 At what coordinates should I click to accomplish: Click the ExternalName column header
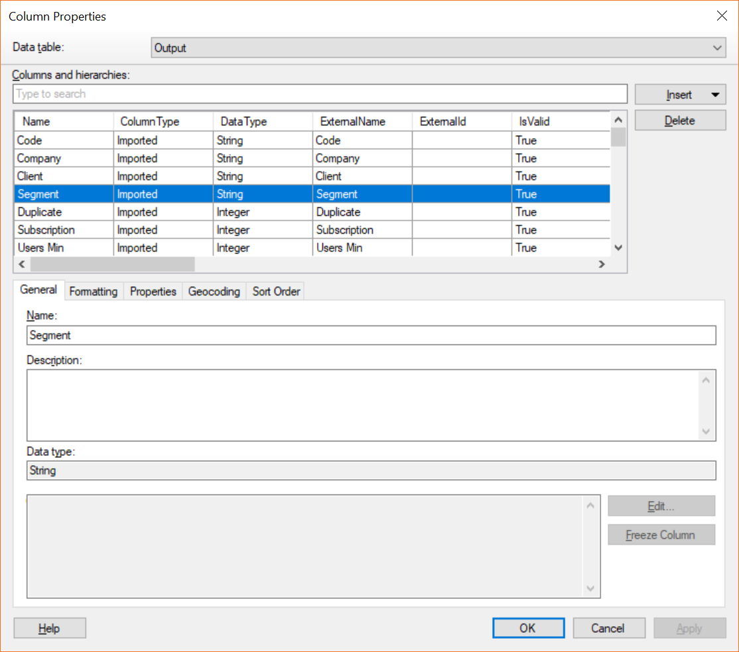[x=362, y=121]
